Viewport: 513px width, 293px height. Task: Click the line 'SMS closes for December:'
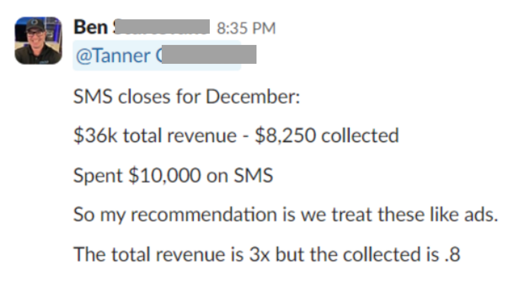(x=187, y=97)
